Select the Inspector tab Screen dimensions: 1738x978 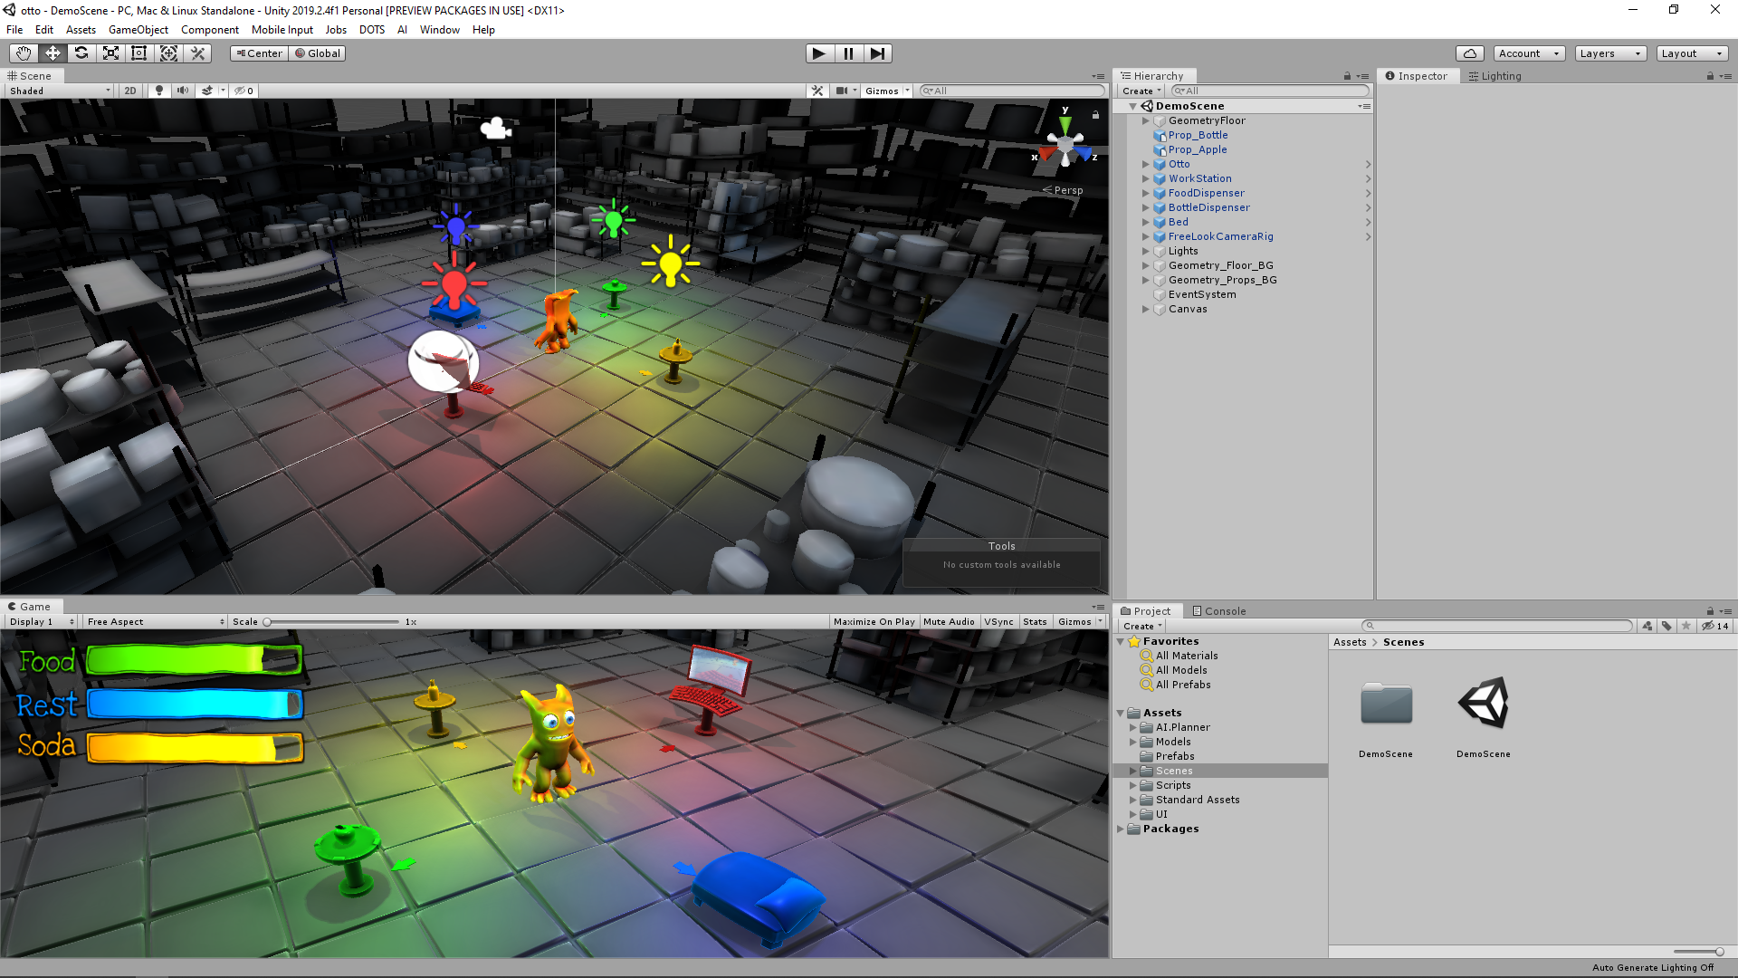(x=1416, y=76)
